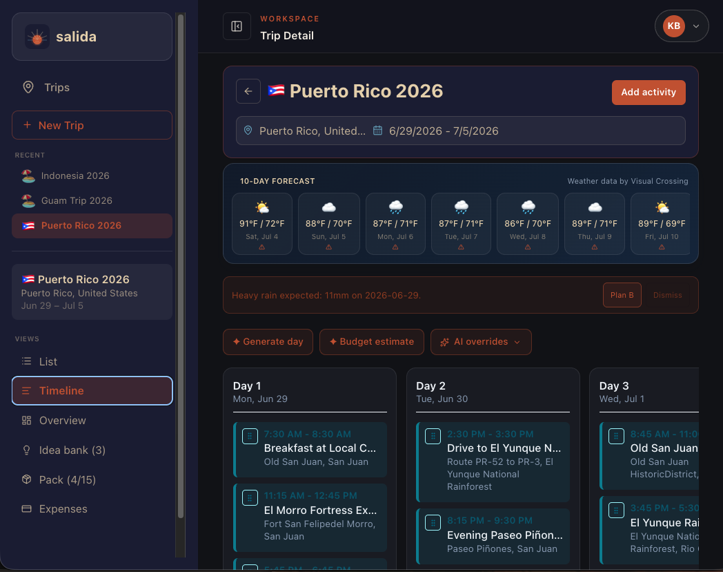Image resolution: width=723 pixels, height=572 pixels.
Task: Click the 87°F / 71°F Tue, Jul 7 forecast
Action: tap(461, 224)
